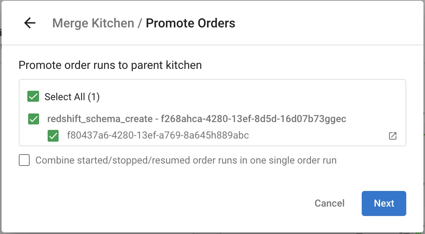Open order run f80437a6 in new tab icon
Viewport: 425px width, 234px height.
tap(393, 136)
